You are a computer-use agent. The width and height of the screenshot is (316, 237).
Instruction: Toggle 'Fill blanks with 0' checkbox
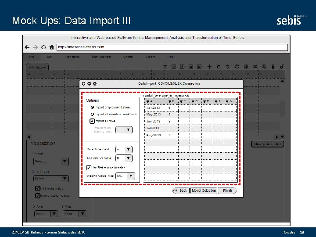[37, 188]
